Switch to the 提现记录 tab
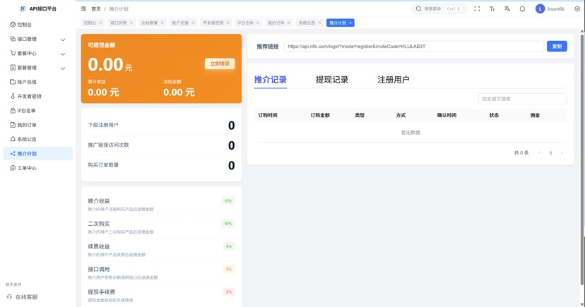 pos(331,80)
